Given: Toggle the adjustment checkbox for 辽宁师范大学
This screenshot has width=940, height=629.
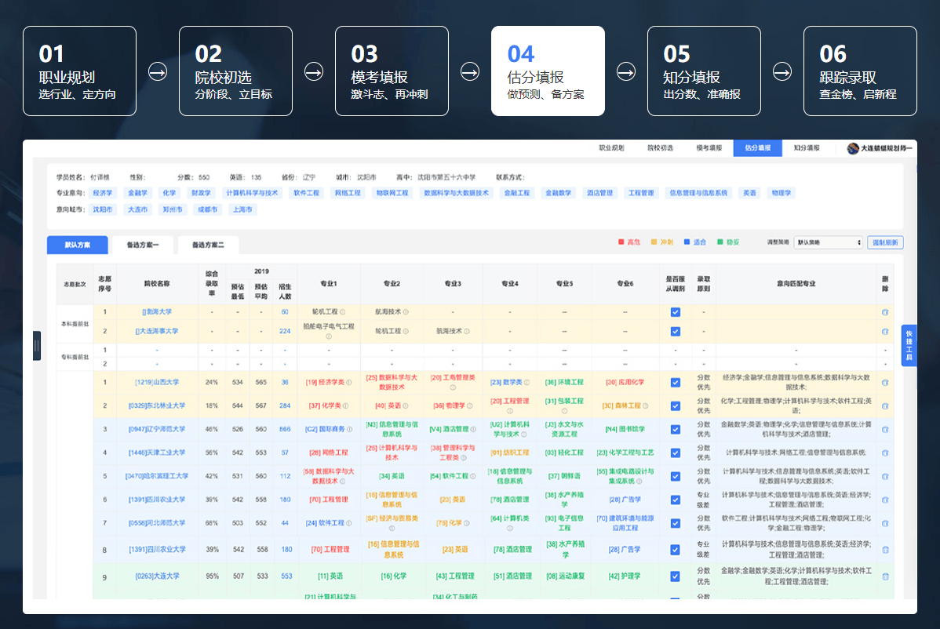Looking at the screenshot, I should point(675,430).
